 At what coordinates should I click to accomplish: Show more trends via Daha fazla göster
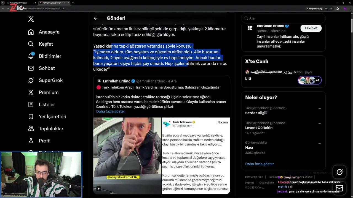click(260, 164)
